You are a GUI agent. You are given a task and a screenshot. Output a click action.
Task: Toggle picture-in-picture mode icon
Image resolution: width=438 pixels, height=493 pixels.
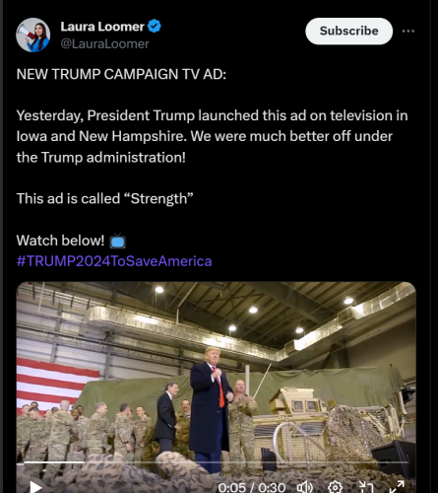tap(364, 487)
